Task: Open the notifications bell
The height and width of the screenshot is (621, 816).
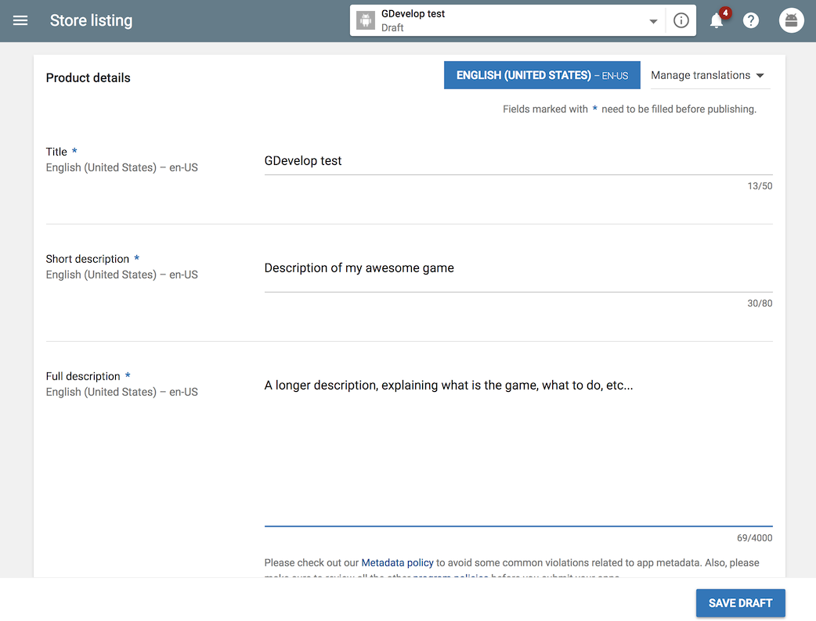Action: tap(717, 21)
